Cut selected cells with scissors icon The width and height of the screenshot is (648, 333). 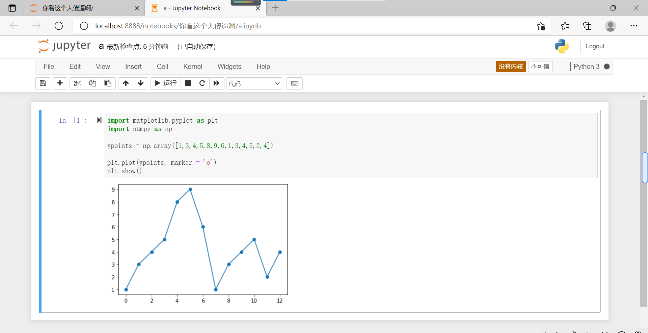(x=77, y=83)
